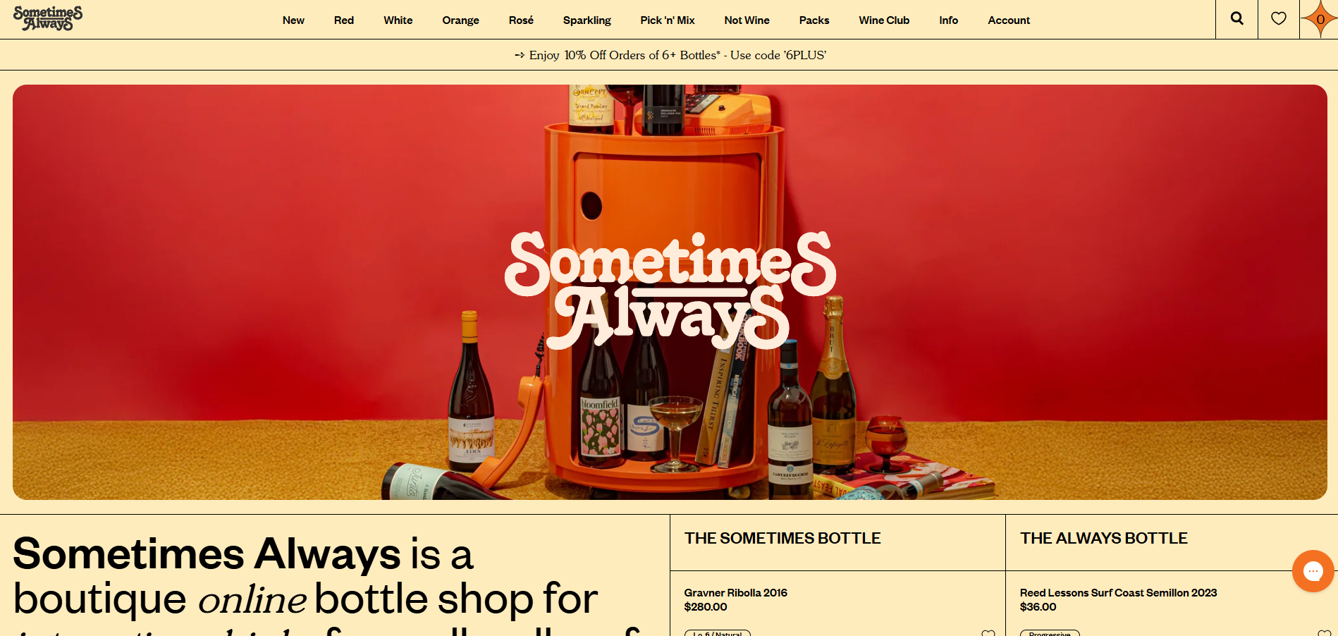This screenshot has height=636, width=1338.
Task: Click the Sometimes Always header logo
Action: 48,18
